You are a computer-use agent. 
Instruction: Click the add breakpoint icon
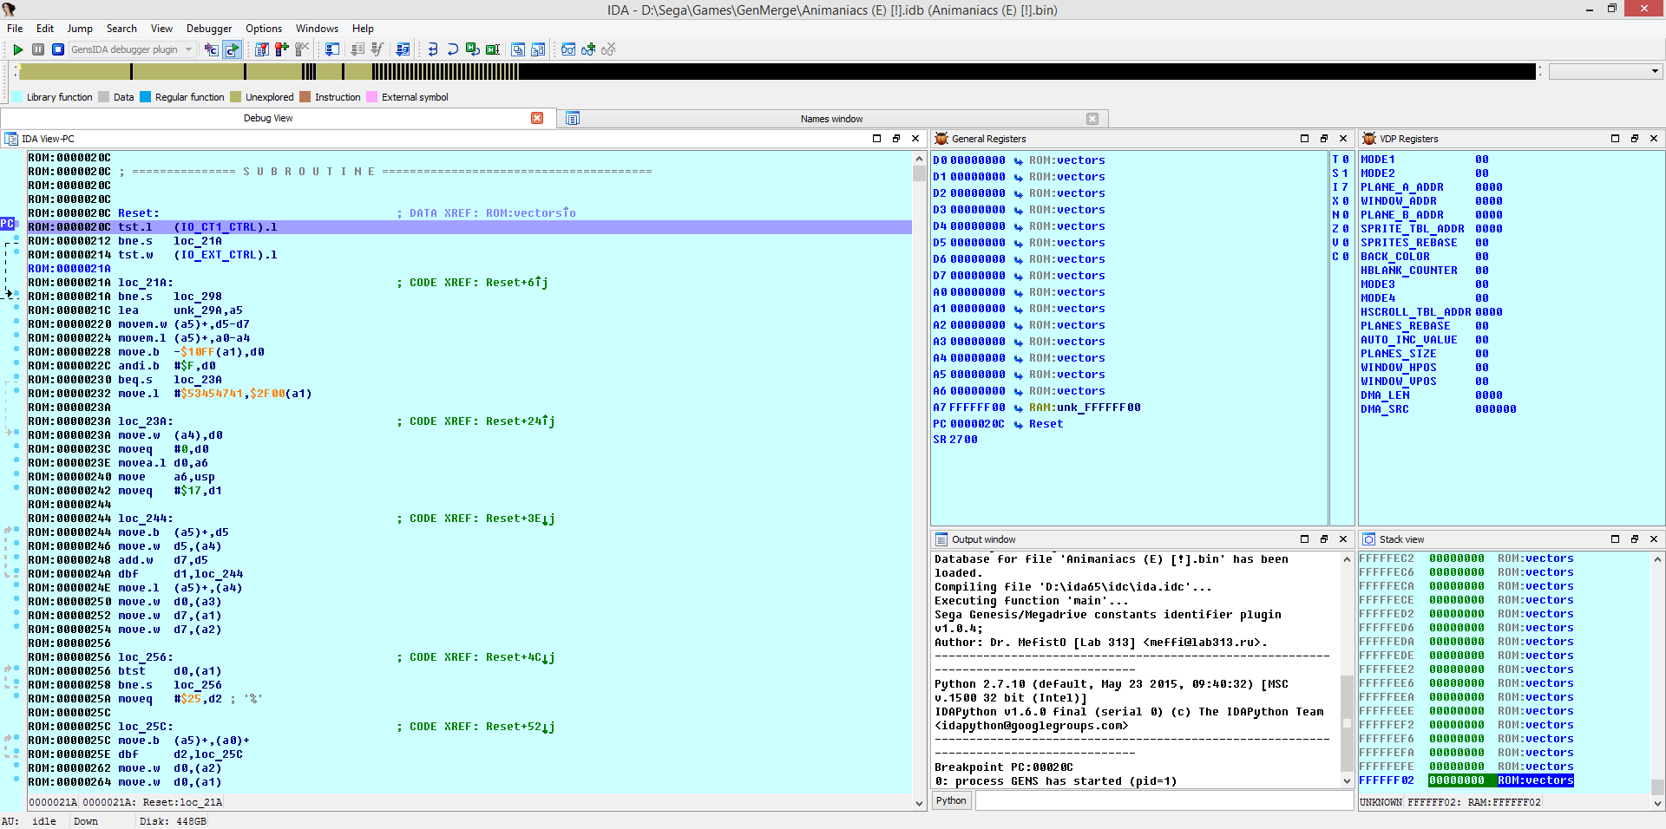(281, 49)
